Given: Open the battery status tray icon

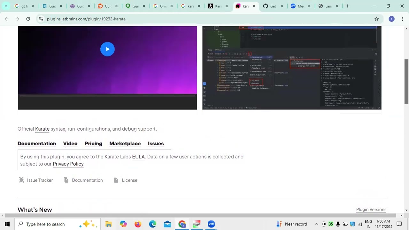Looking at the screenshot, I should (345, 224).
